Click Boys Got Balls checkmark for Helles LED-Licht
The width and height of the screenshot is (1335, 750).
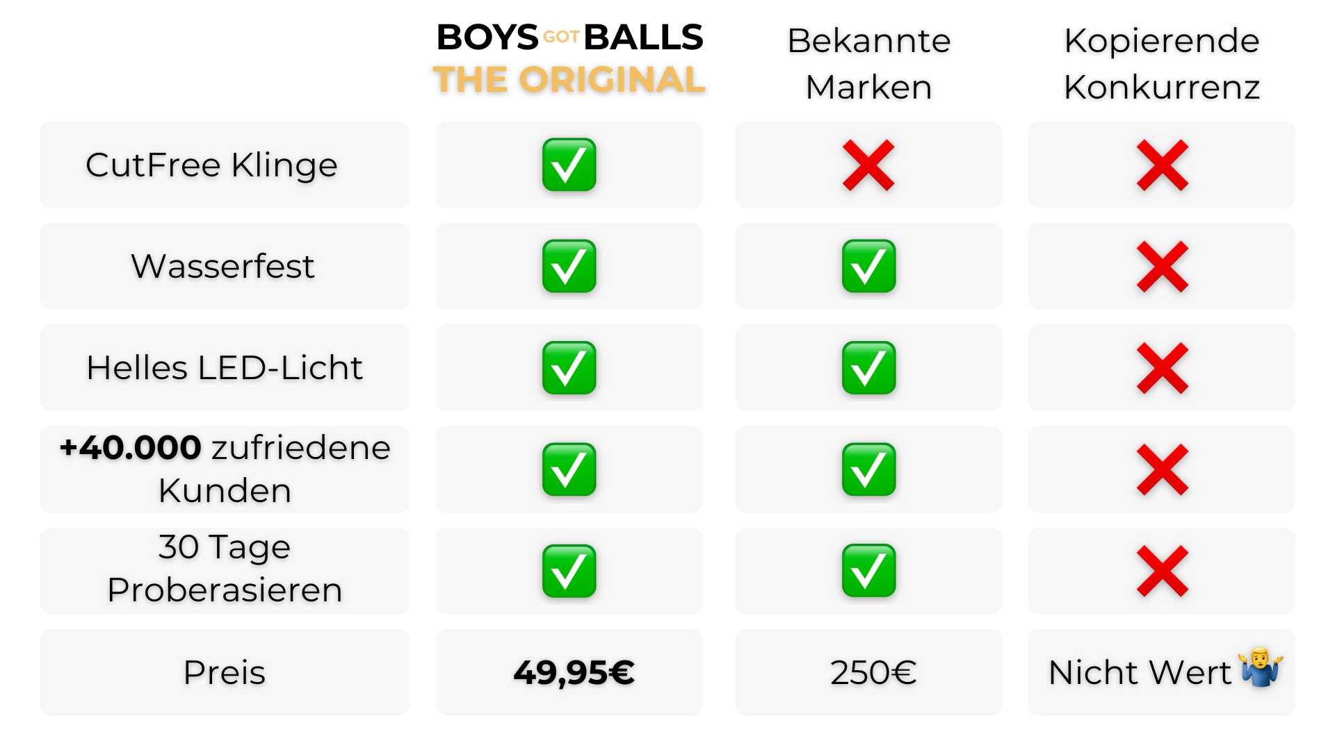pyautogui.click(x=569, y=368)
